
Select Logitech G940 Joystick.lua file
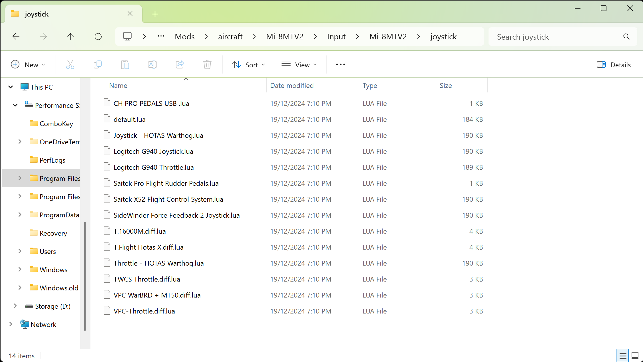[x=153, y=151]
